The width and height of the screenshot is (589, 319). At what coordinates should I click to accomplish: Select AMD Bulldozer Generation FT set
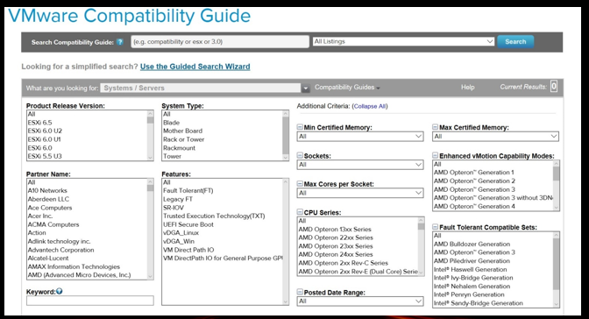(472, 244)
